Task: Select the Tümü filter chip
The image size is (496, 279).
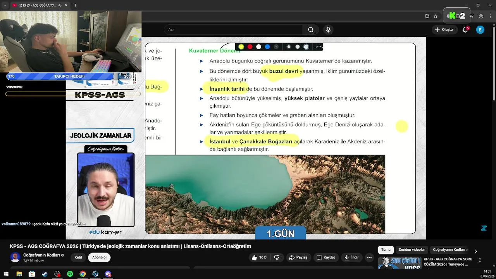Action: click(x=386, y=250)
